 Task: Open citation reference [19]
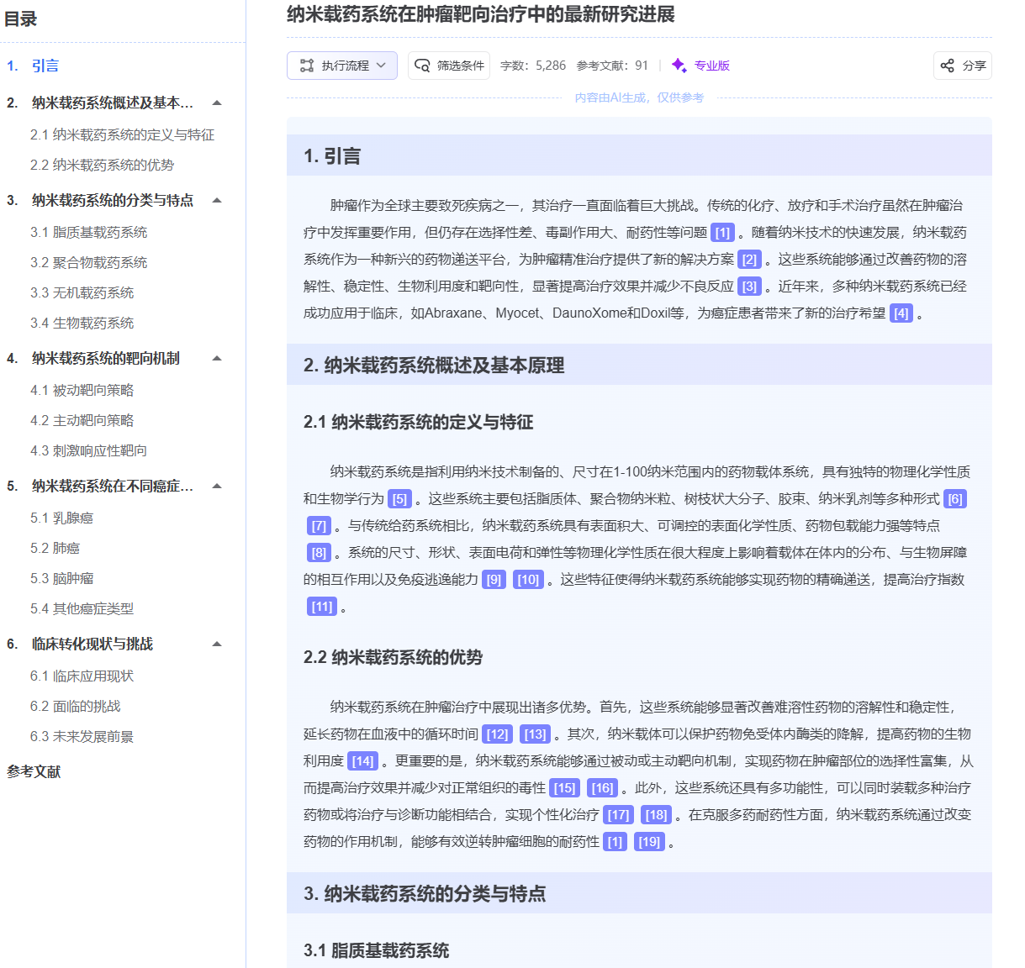649,842
